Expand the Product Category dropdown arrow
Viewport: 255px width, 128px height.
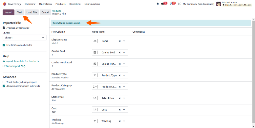point(124,87)
